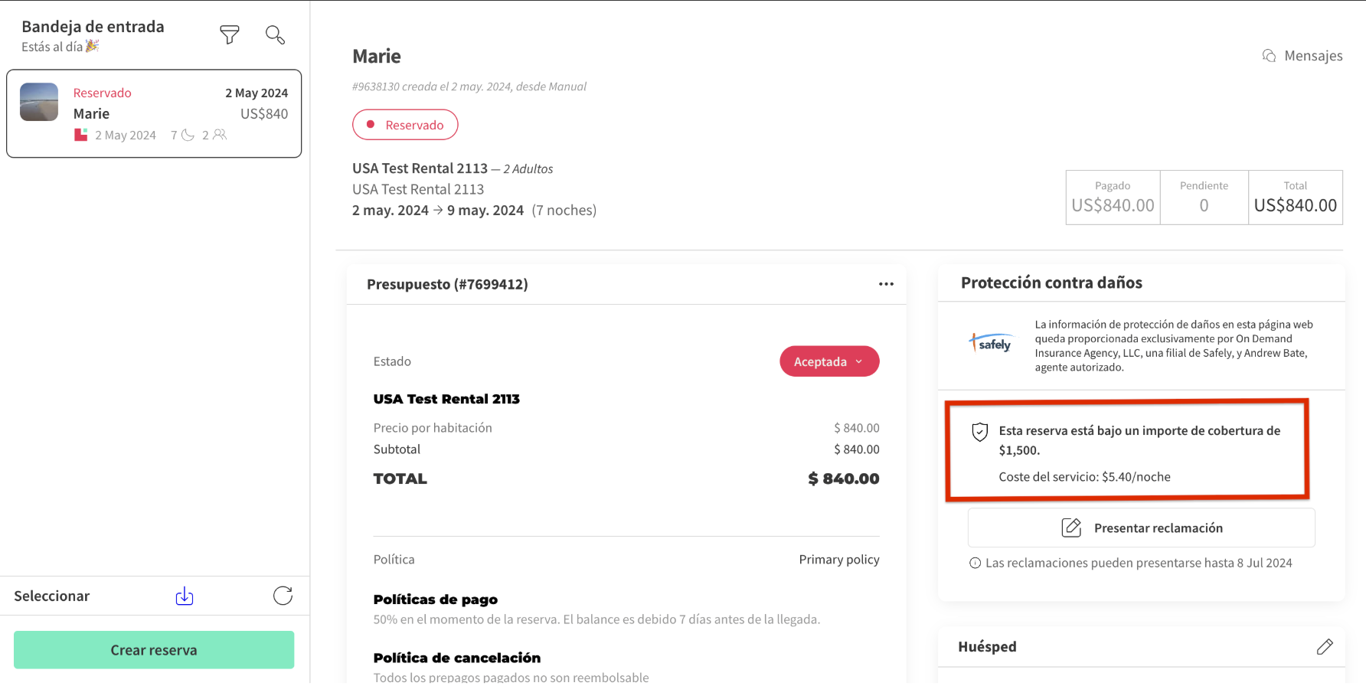Click the Reservado status badge
Screen dimensions: 1366x686
[405, 125]
